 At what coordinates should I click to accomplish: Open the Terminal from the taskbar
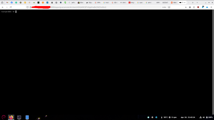pyautogui.click(x=19, y=117)
